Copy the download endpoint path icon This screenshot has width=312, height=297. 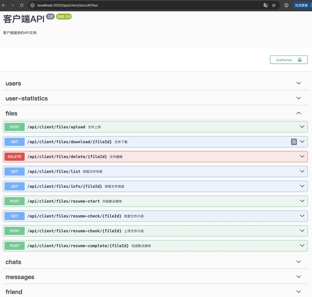(x=294, y=142)
